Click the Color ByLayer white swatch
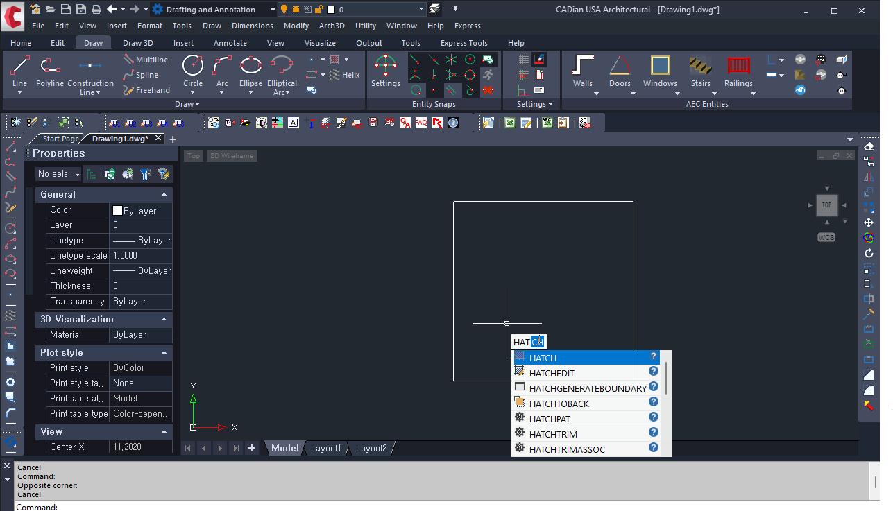This screenshot has width=893, height=511. (117, 210)
